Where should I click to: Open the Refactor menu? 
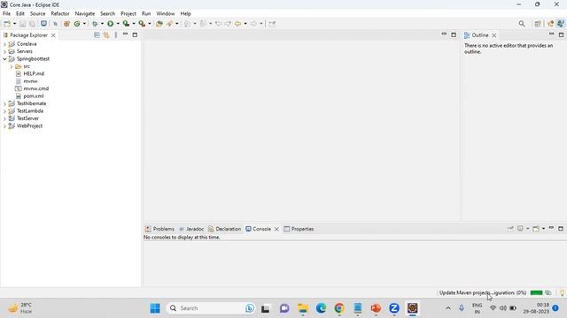tap(60, 14)
